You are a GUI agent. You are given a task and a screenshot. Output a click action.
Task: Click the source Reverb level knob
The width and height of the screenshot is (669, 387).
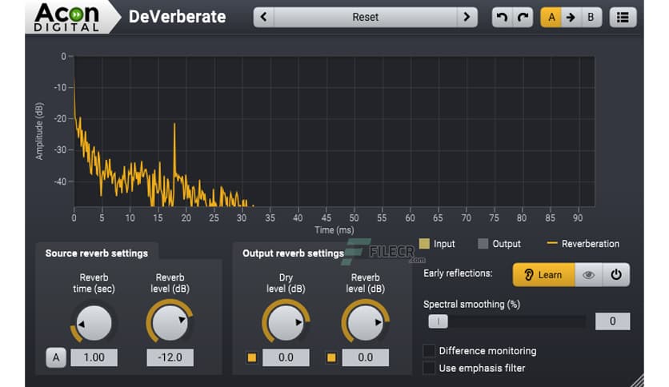(x=170, y=323)
